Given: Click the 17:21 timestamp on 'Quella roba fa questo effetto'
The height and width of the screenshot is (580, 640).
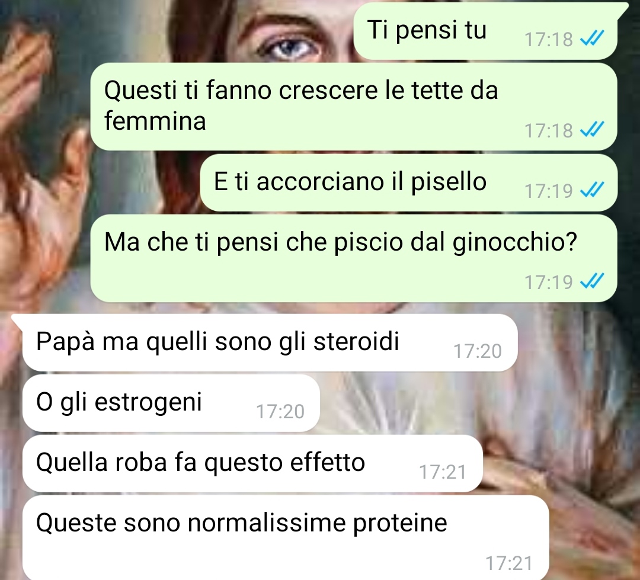Looking at the screenshot, I should click(x=443, y=472).
